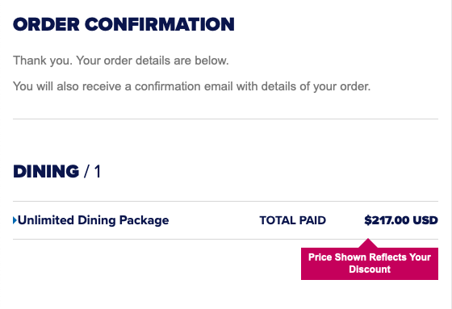Click the word ORDER in the page title
Screen dimensions: 452x309
pos(46,24)
